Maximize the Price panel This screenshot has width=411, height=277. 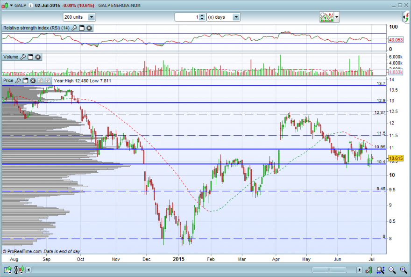click(25, 80)
